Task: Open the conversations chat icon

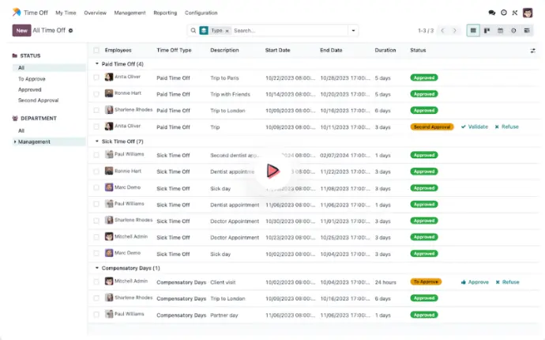Action: coord(492,13)
